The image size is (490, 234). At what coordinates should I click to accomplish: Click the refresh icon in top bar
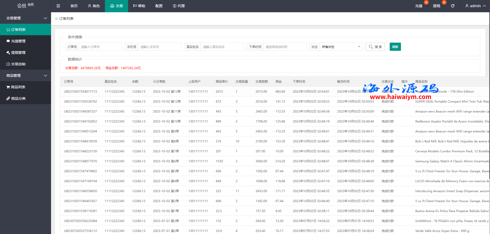tap(452, 6)
